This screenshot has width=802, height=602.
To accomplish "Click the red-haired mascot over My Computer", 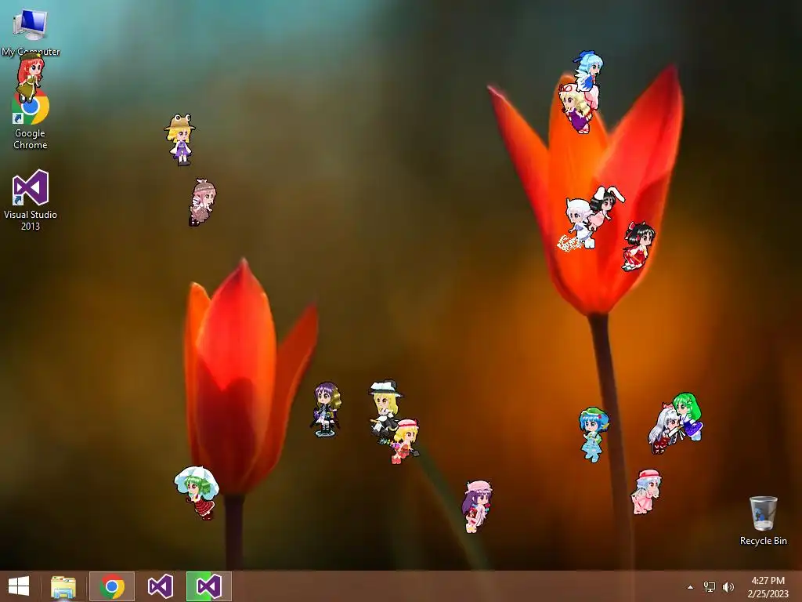I will pos(31,78).
